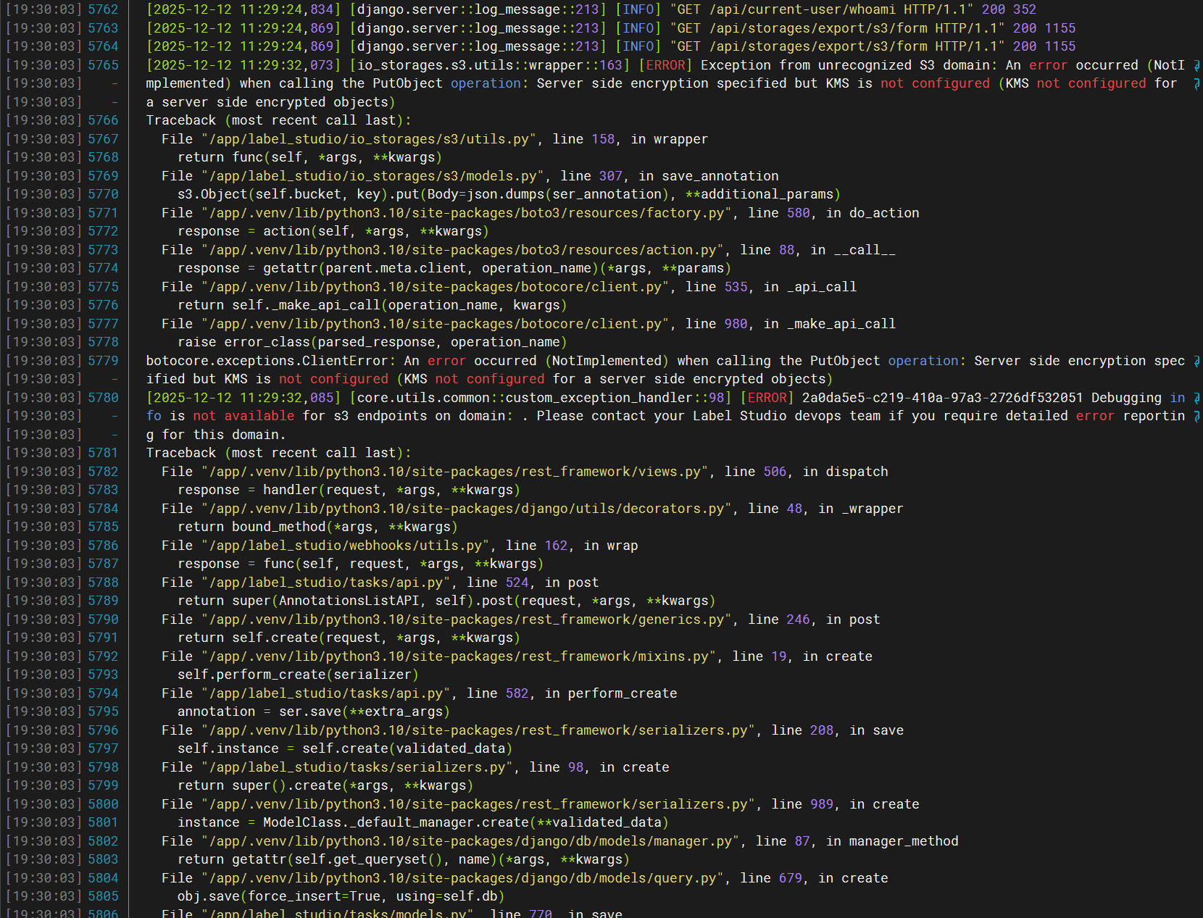
Task: Click "return bound_method(*args, **kwargs)" line
Action: pyautogui.click(x=317, y=527)
